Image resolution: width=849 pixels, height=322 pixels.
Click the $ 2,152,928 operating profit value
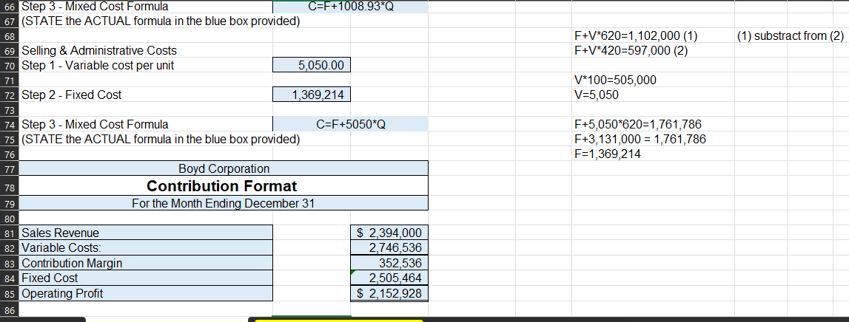[x=389, y=293]
